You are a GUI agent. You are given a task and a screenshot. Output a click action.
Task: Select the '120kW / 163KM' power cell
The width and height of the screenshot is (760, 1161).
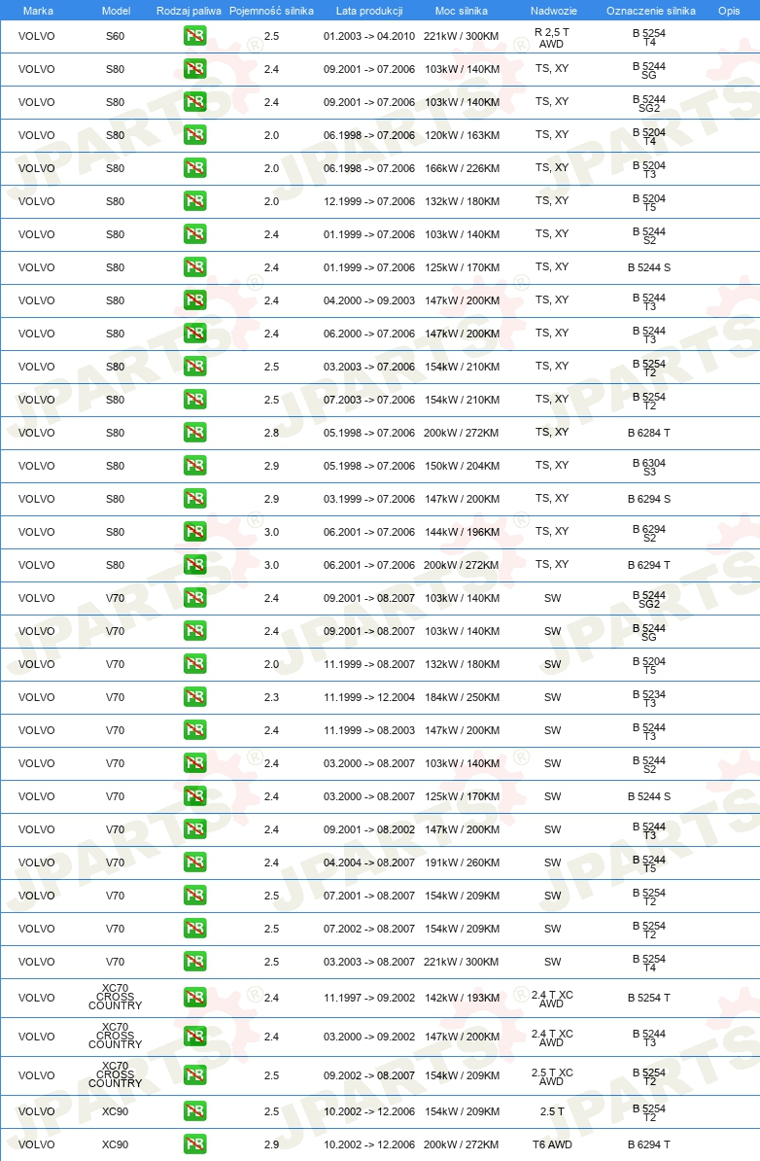tap(462, 135)
